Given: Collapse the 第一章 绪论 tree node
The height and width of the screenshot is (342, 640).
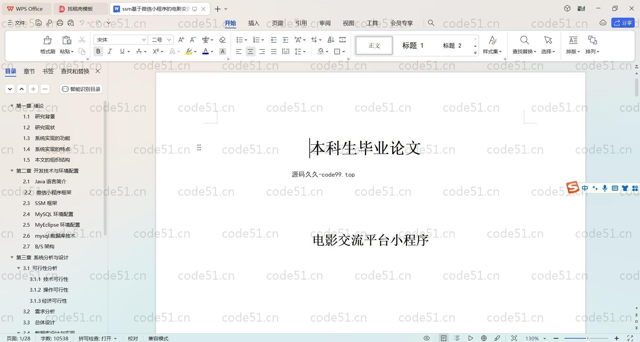Looking at the screenshot, I should tap(12, 106).
